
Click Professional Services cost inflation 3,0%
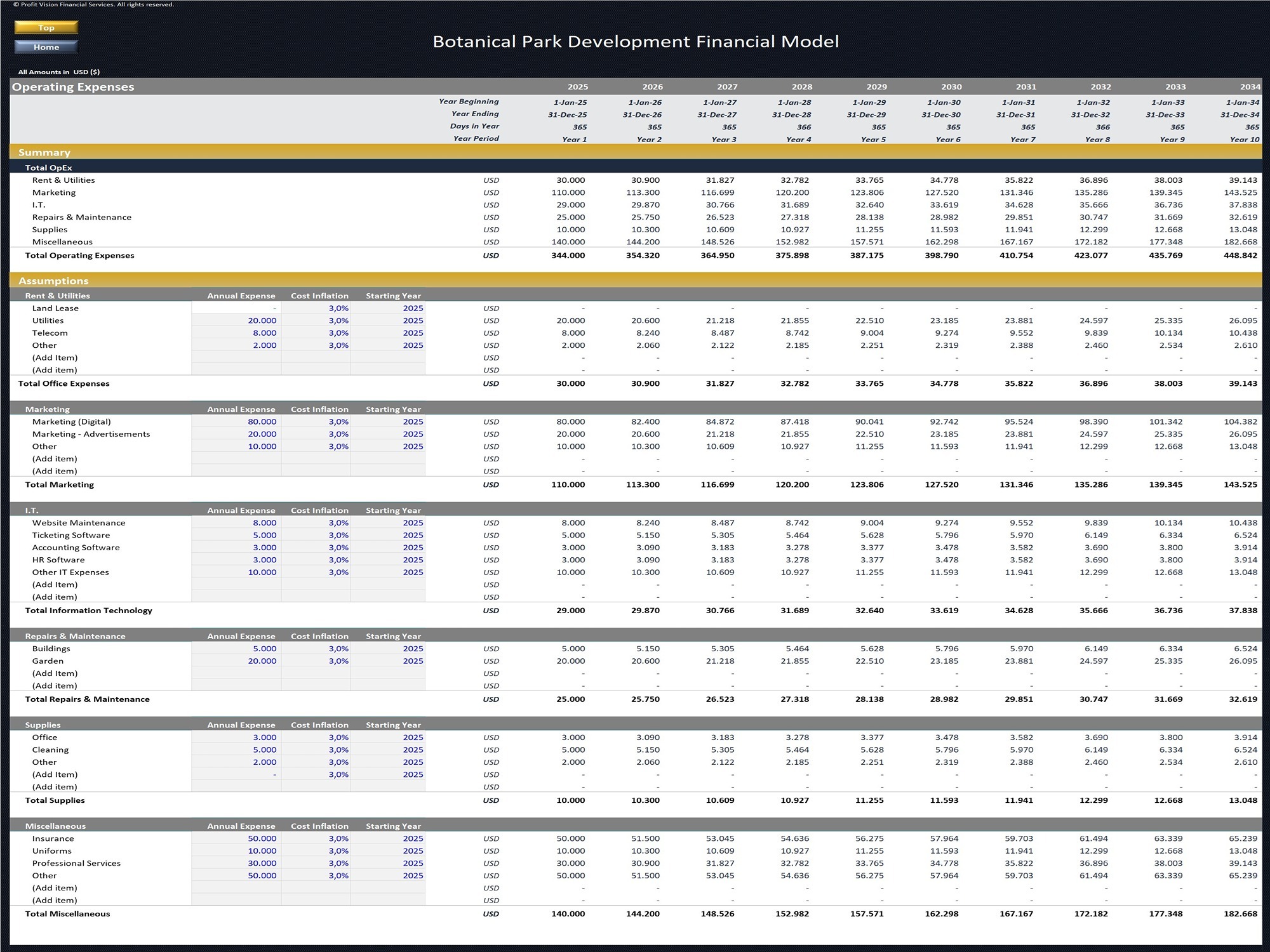pos(316,863)
